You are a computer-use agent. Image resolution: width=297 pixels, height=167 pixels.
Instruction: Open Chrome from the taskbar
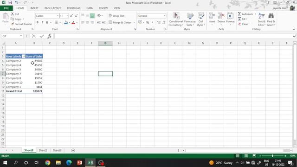pos(47,163)
